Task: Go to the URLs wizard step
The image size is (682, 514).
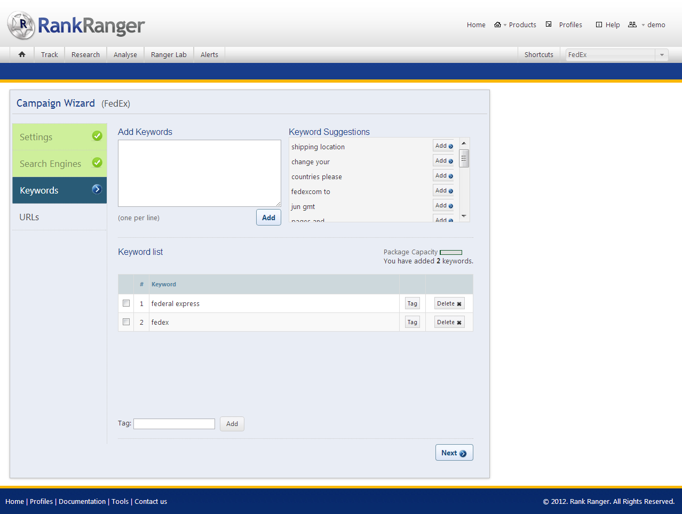Action: tap(29, 217)
